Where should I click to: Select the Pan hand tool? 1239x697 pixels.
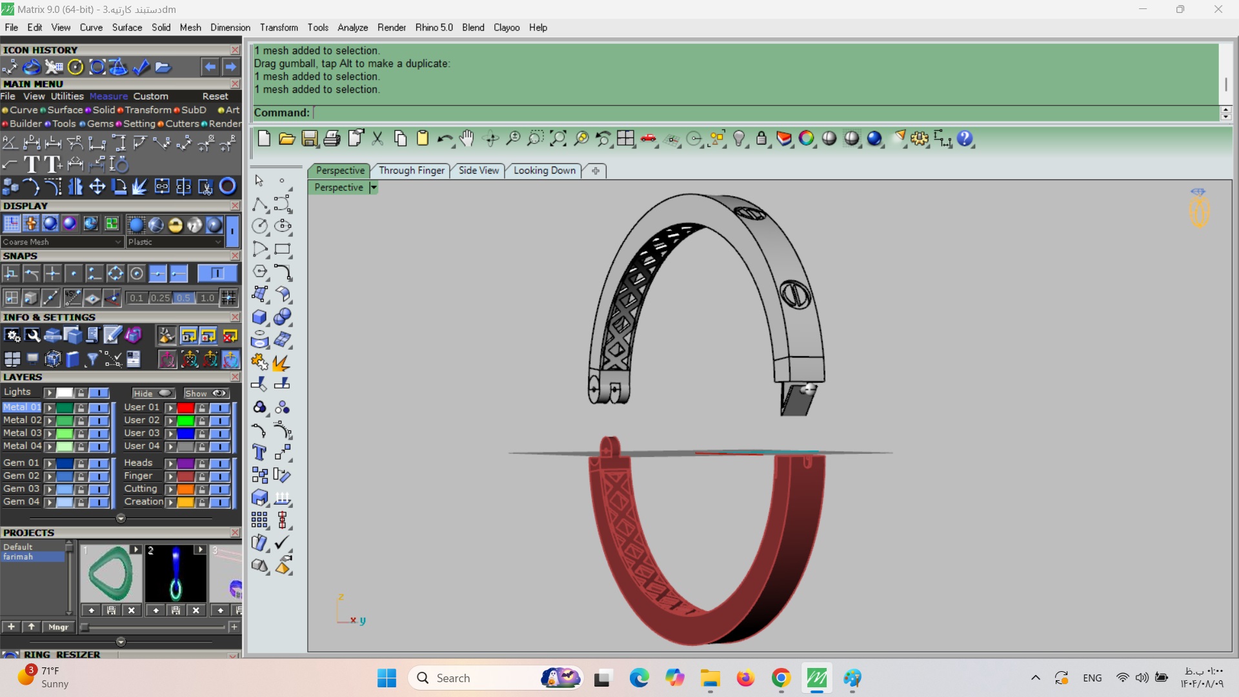(467, 139)
